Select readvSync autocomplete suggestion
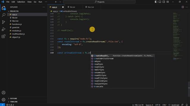 (x=123, y=67)
